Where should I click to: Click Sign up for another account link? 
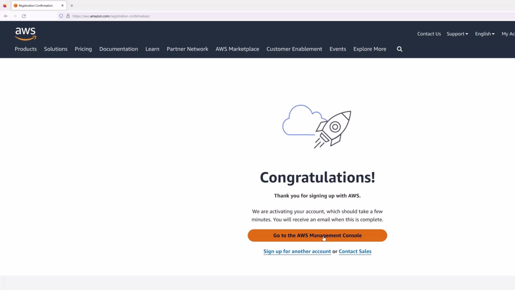(x=297, y=251)
